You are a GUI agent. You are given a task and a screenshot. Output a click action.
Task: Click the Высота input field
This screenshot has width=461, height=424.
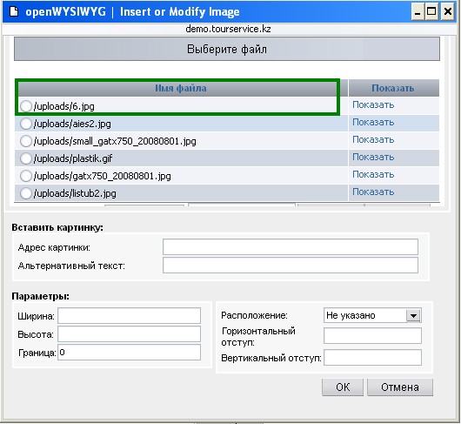[x=129, y=334]
